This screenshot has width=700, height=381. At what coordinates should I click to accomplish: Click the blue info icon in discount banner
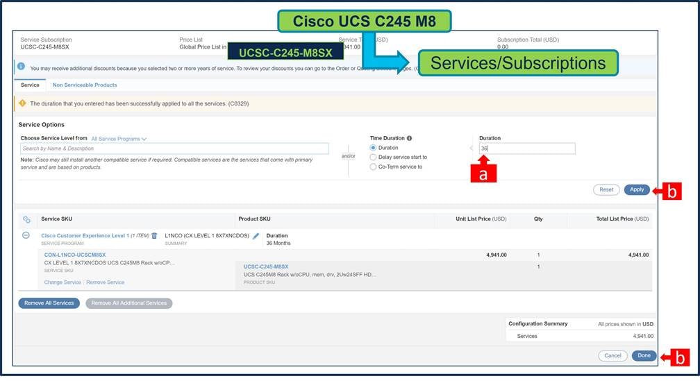click(21, 67)
